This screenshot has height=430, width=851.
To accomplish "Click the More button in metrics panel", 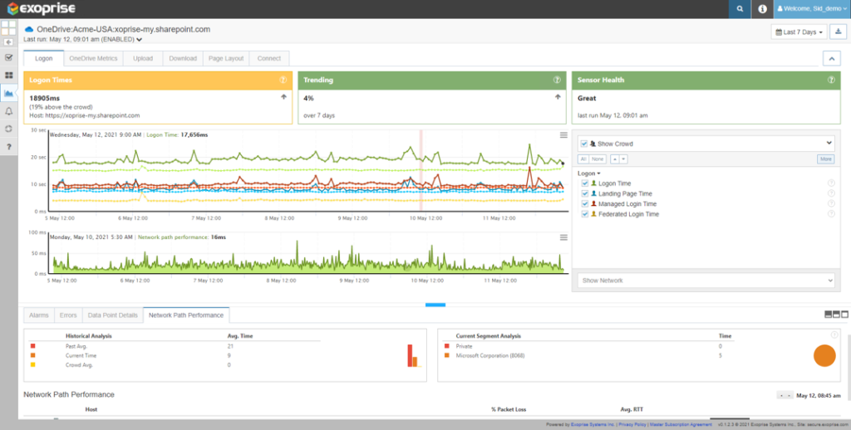I will (825, 159).
